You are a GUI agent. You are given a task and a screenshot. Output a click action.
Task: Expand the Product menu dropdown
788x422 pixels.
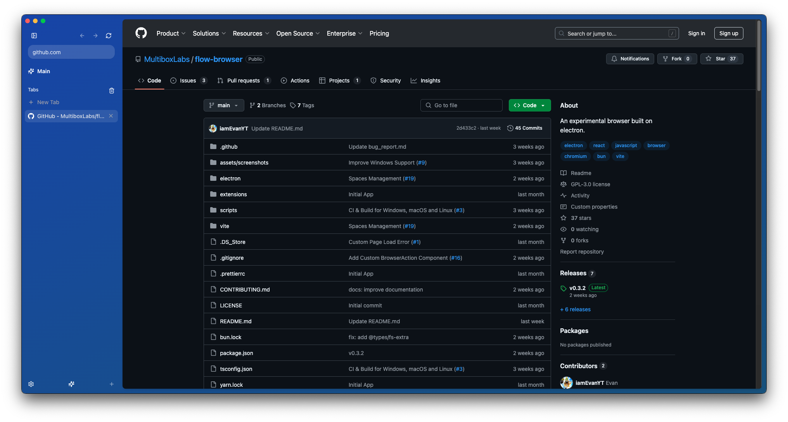[171, 33]
